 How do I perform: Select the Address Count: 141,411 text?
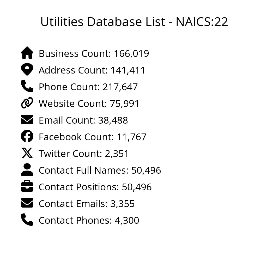[x=92, y=70]
